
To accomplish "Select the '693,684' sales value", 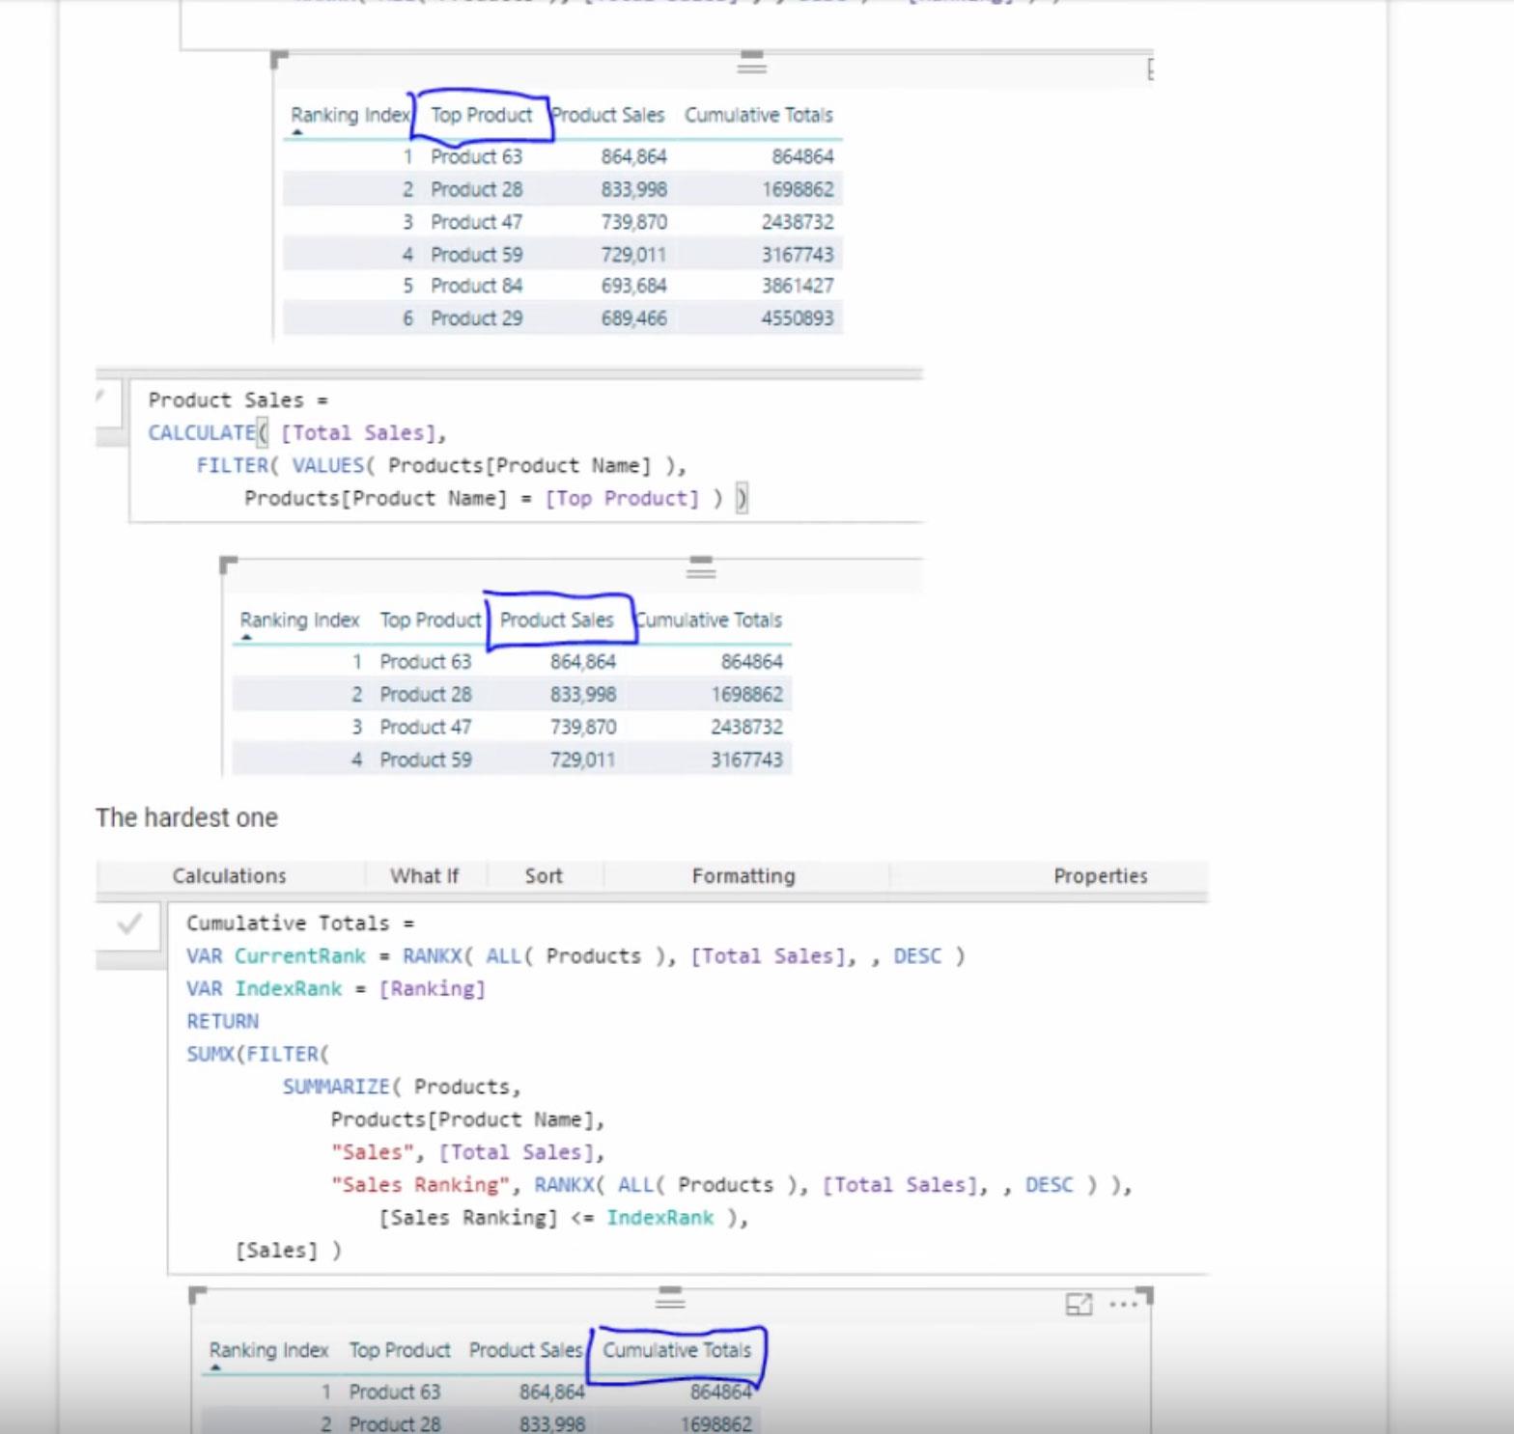I will tap(633, 287).
